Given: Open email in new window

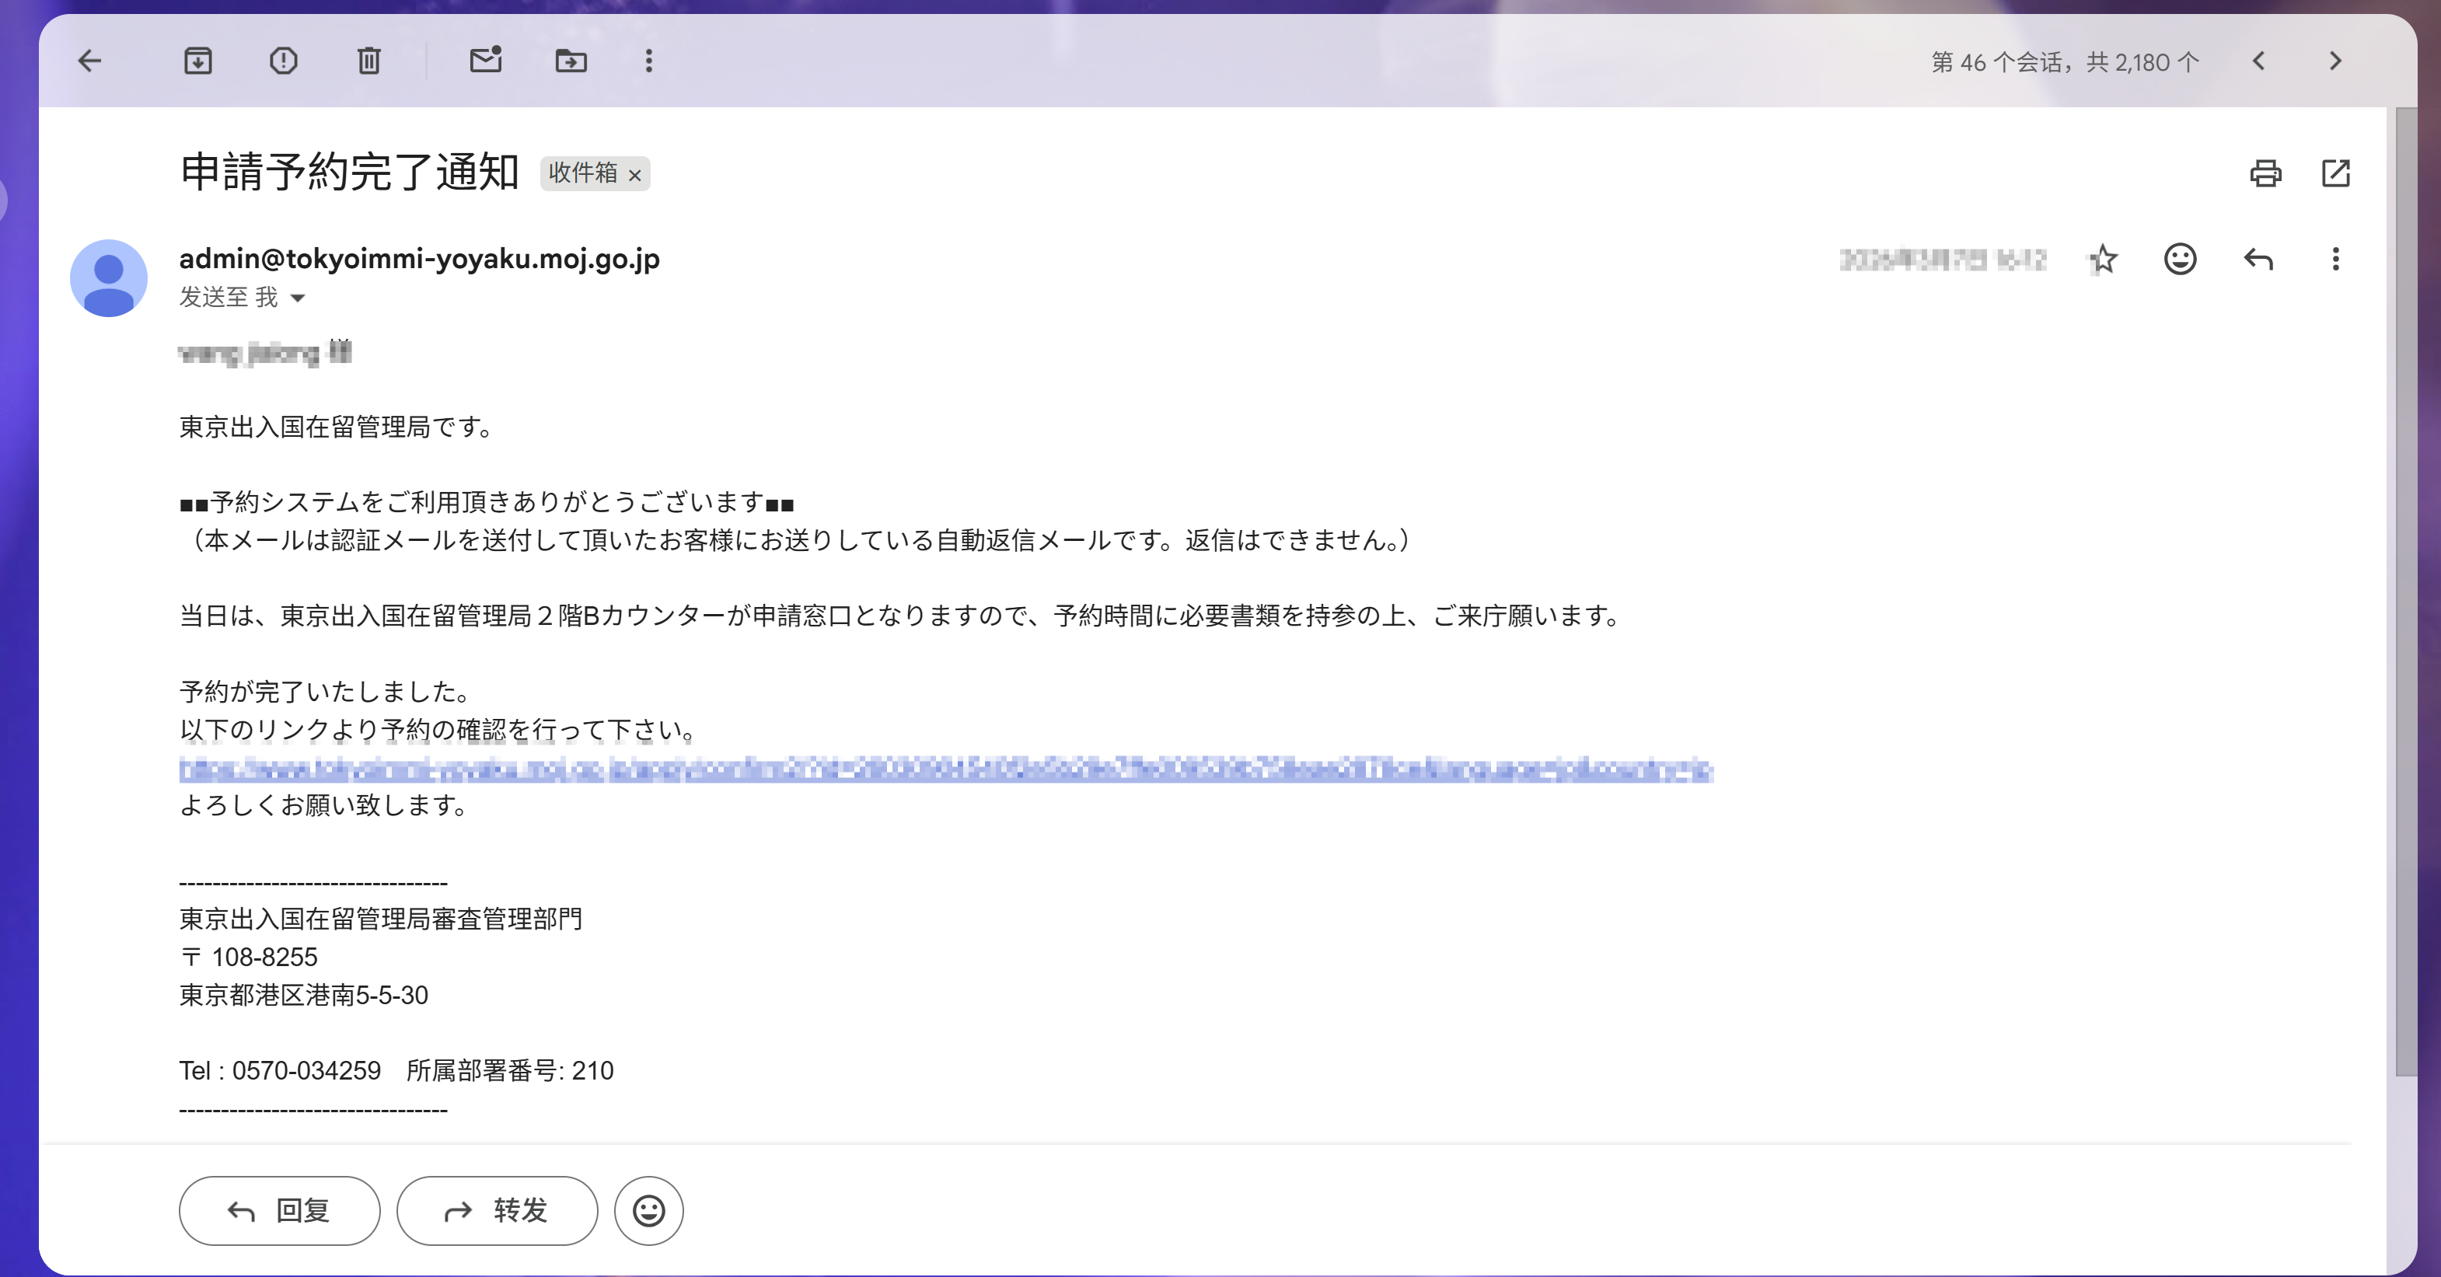Looking at the screenshot, I should 2334,173.
